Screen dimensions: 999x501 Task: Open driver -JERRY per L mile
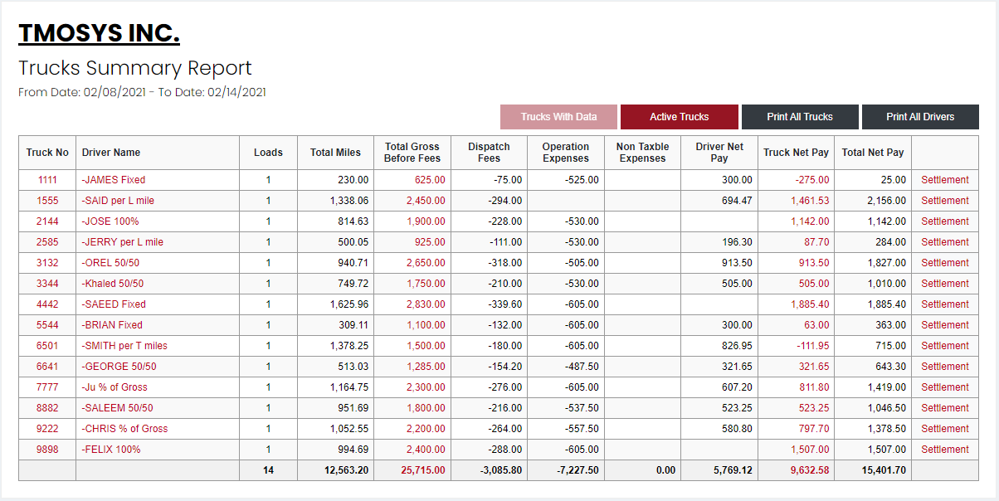tap(122, 242)
